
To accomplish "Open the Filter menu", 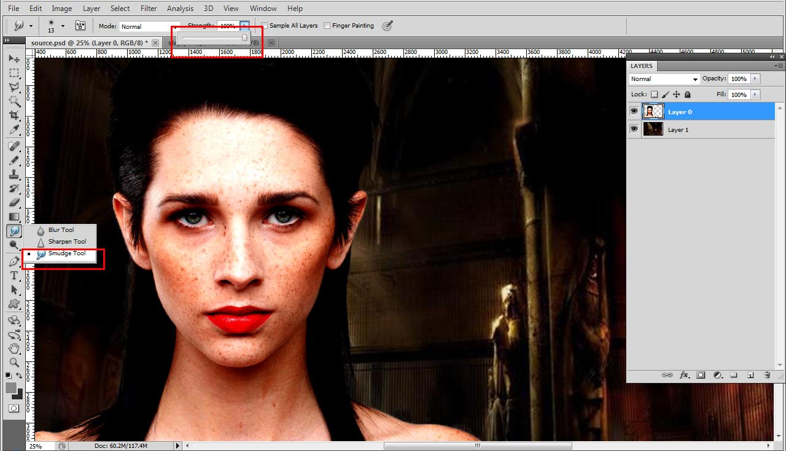I will 149,9.
